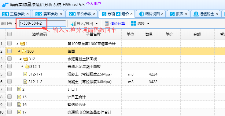Open the 费率参数 tab

point(49,14)
